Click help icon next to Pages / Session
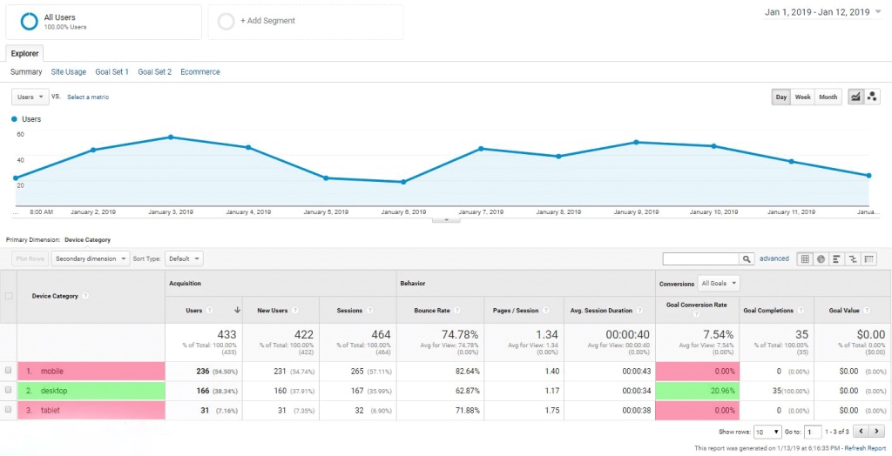The width and height of the screenshot is (892, 456). [545, 311]
